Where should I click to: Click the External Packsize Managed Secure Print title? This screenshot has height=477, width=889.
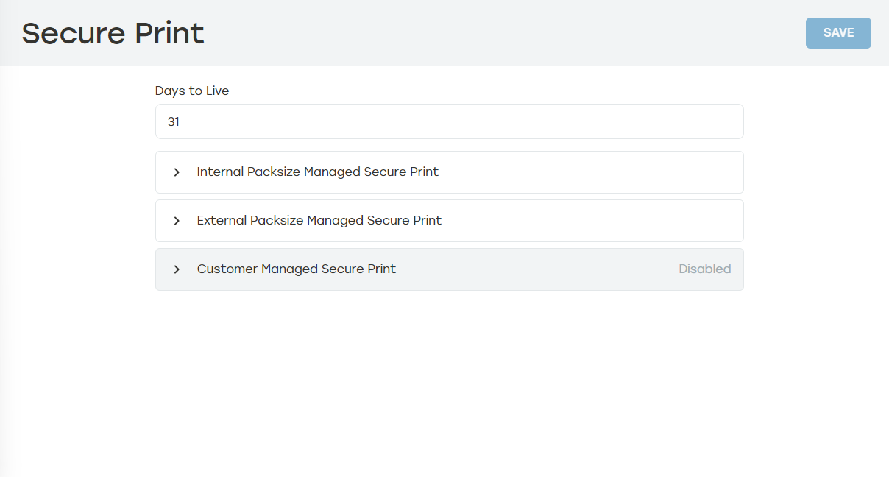coord(319,221)
